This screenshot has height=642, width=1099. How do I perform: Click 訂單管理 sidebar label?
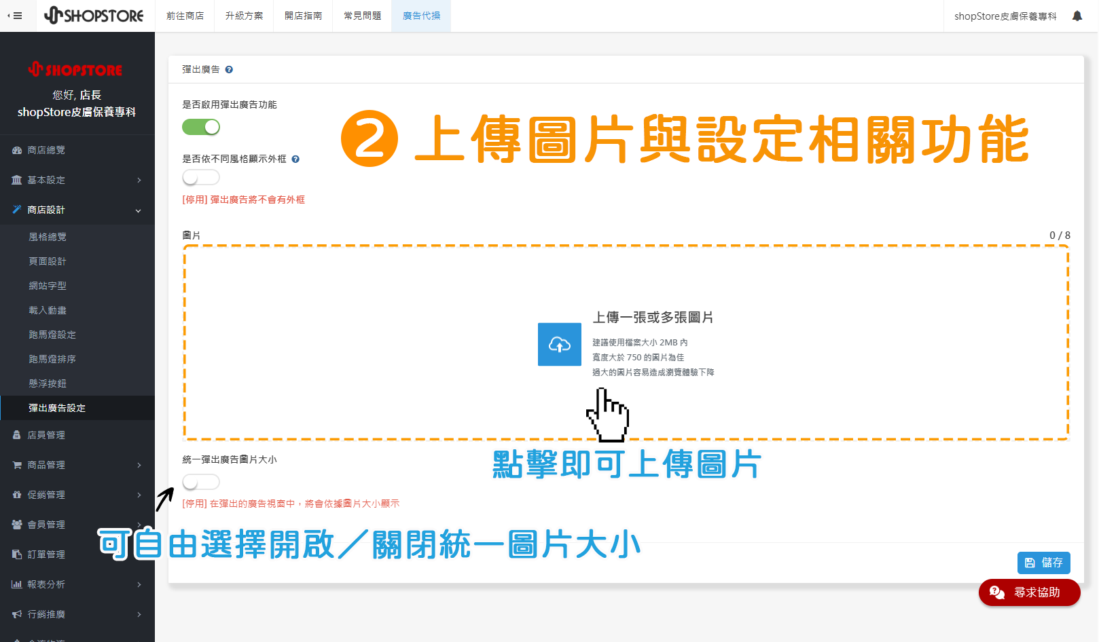pos(46,554)
